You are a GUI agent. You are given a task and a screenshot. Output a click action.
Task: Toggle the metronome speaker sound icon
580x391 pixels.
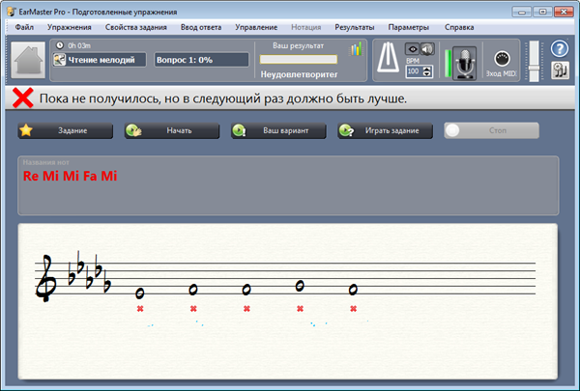[x=427, y=49]
